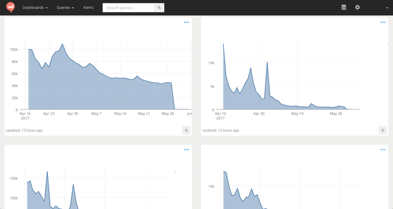
Task: Focus the Search queries input field
Action: (x=128, y=8)
